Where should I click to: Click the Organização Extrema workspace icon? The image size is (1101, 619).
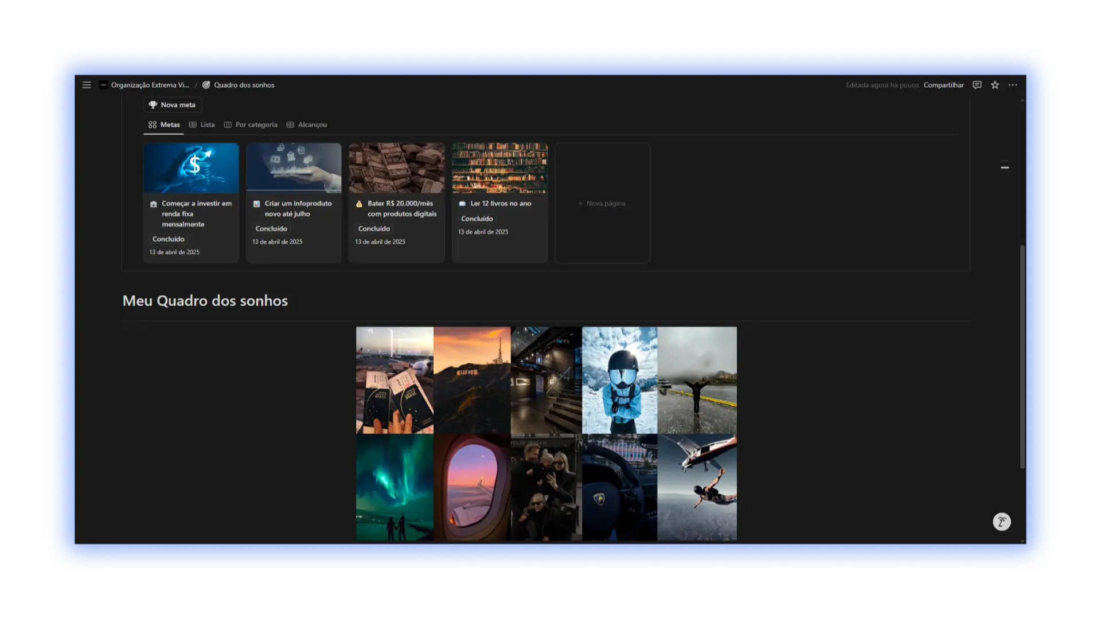coord(103,85)
